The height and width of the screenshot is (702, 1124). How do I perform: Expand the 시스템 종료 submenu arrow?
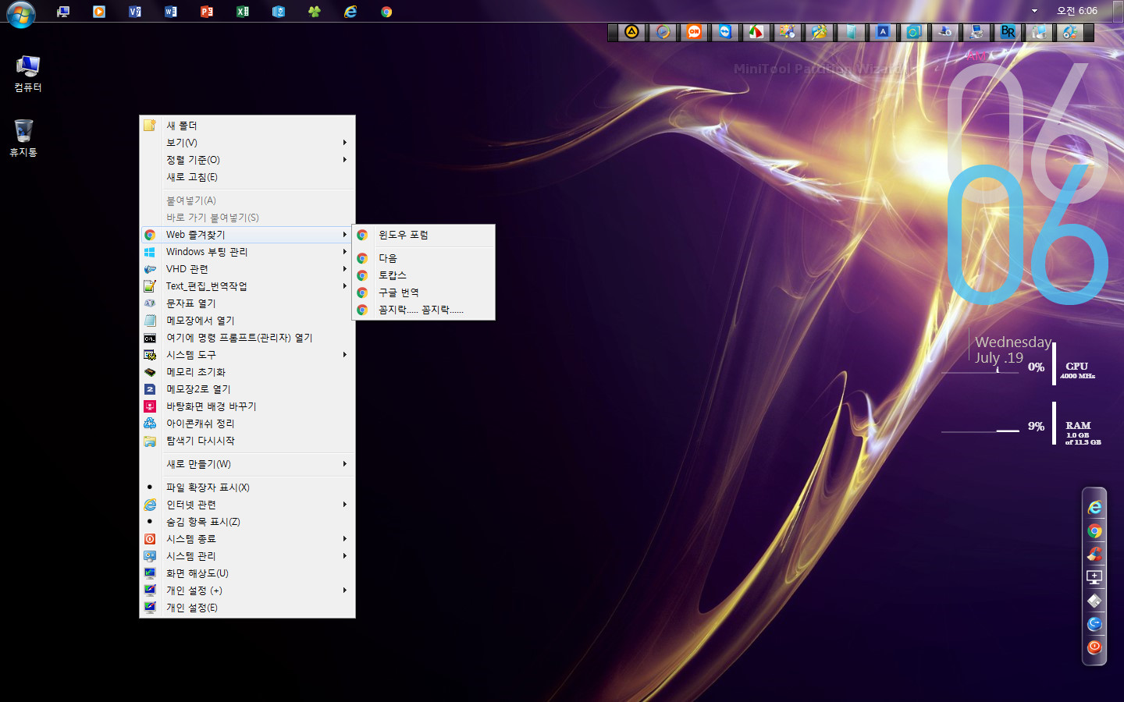coord(344,539)
